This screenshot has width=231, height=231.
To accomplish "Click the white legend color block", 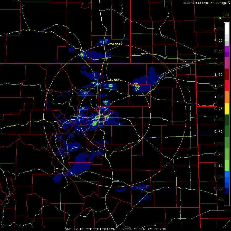I will tap(227, 28).
